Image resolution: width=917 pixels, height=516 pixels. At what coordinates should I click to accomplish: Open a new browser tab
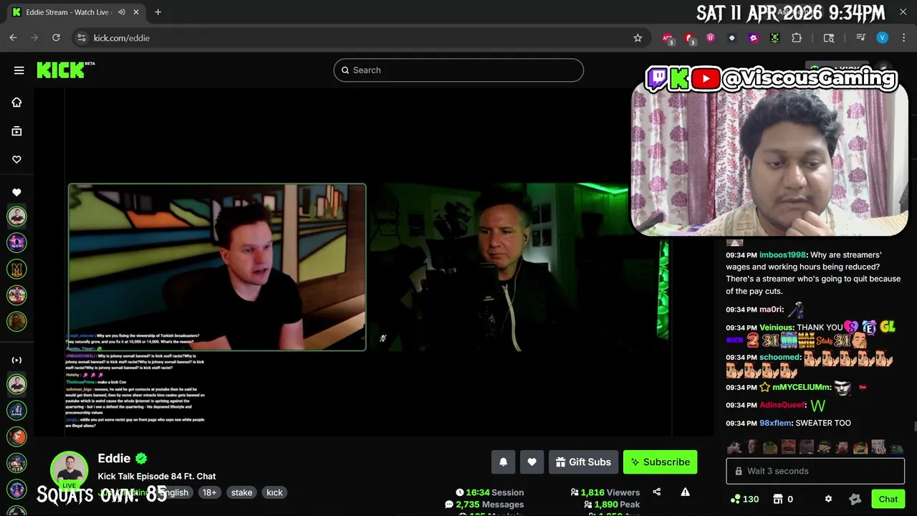tap(158, 12)
